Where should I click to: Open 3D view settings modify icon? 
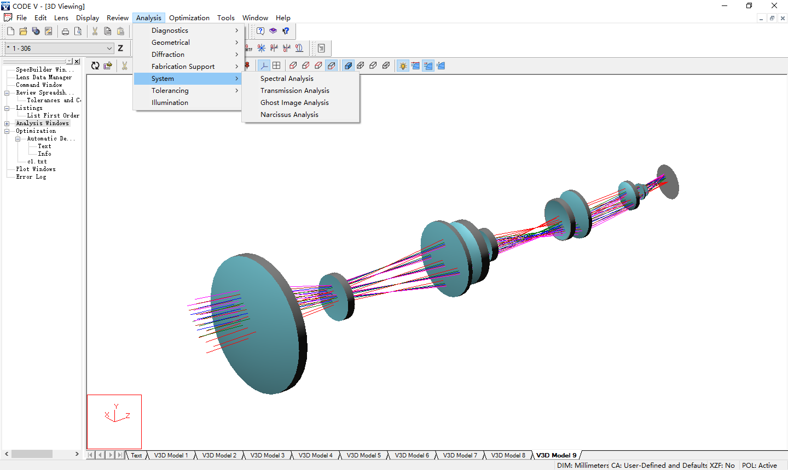point(108,66)
